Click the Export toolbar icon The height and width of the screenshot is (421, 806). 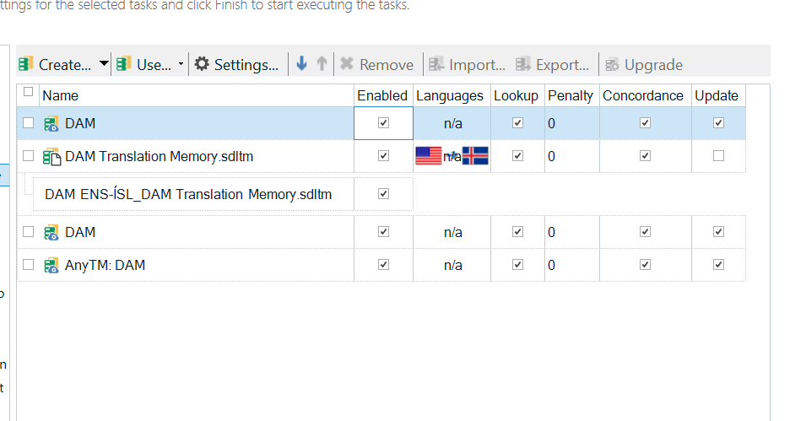pyautogui.click(x=523, y=64)
